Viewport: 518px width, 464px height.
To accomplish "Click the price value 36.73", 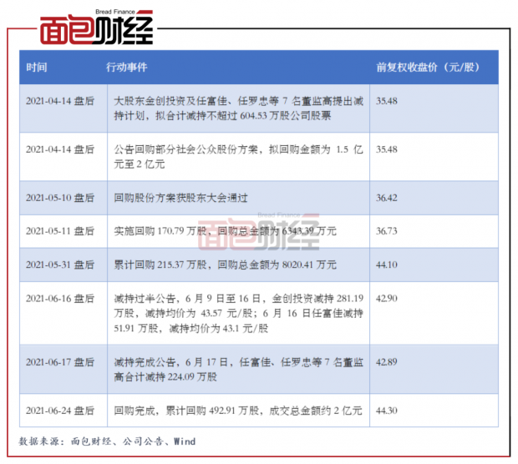I will 387,231.
